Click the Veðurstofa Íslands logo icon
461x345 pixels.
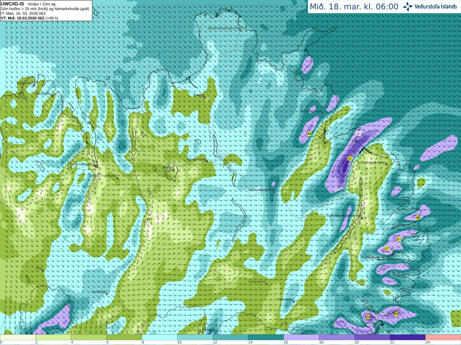407,6
